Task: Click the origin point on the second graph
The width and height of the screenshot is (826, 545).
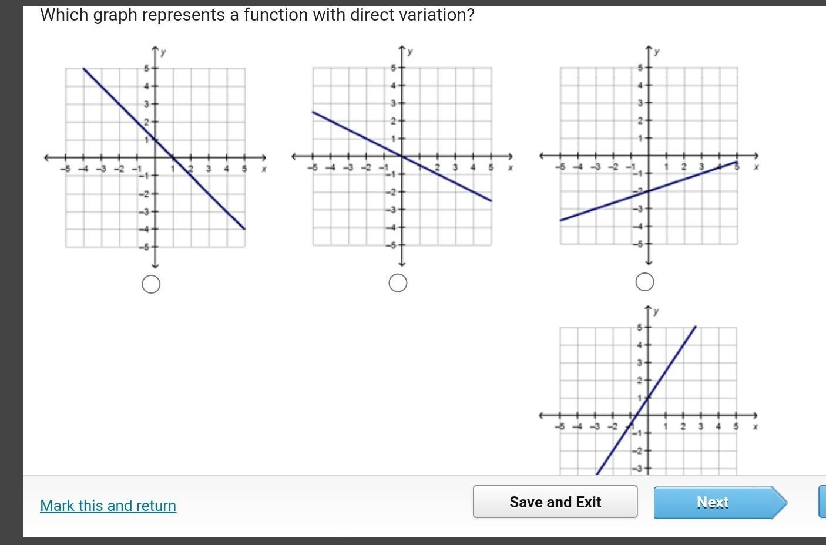Action: [x=402, y=156]
